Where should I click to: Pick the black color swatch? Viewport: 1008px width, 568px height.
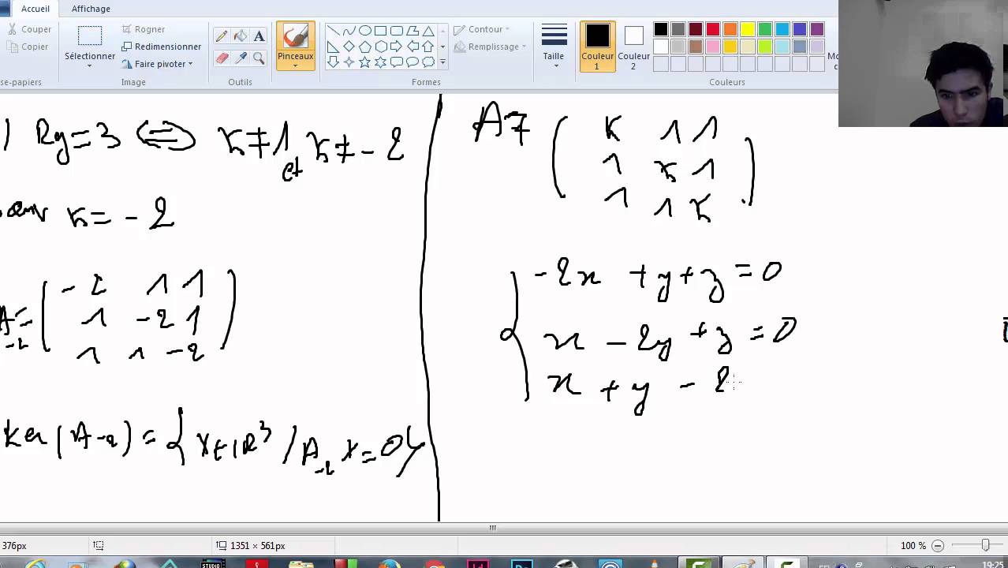(661, 30)
